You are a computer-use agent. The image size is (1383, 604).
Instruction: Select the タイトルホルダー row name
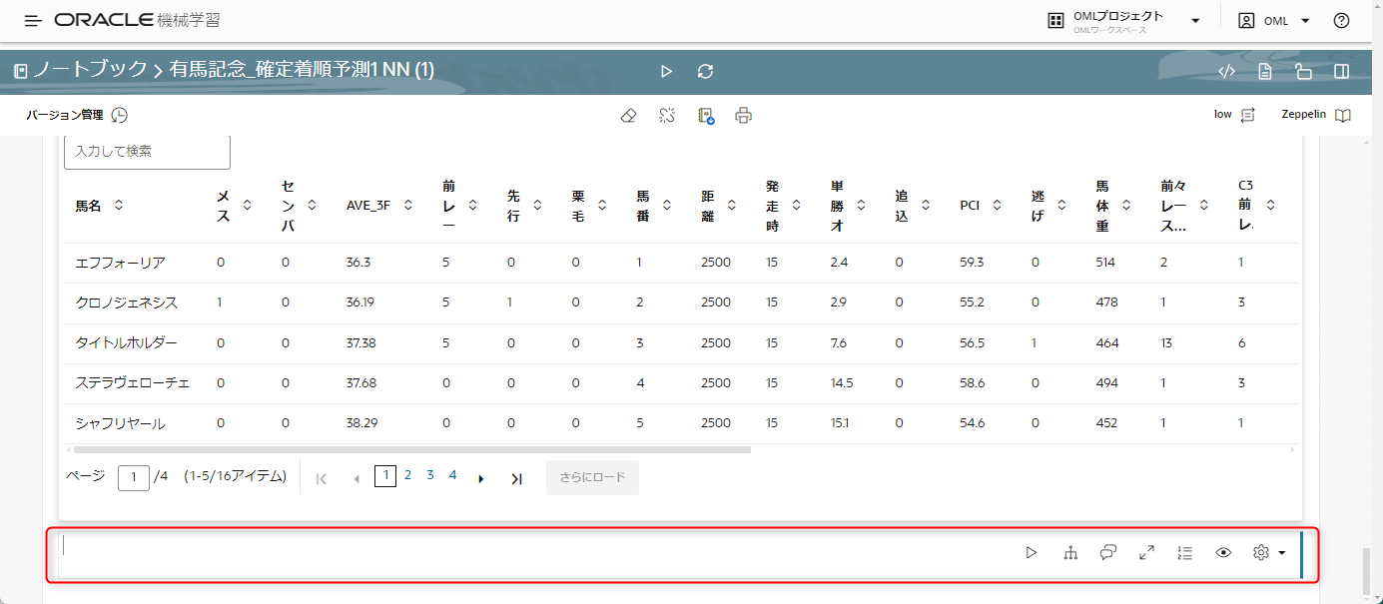click(127, 342)
